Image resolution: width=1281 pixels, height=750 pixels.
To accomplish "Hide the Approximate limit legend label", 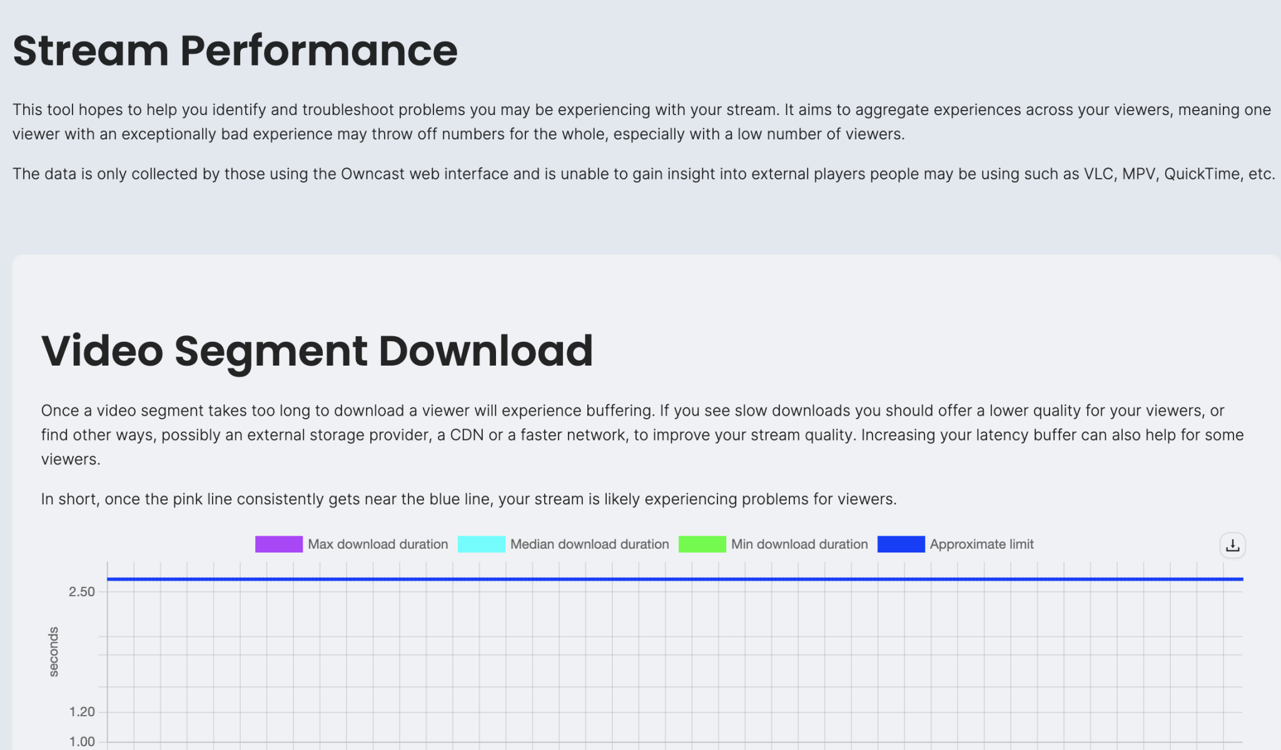I will [981, 544].
